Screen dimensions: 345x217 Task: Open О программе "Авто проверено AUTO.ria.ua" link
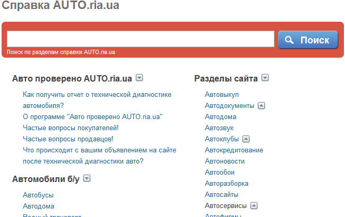tap(93, 117)
